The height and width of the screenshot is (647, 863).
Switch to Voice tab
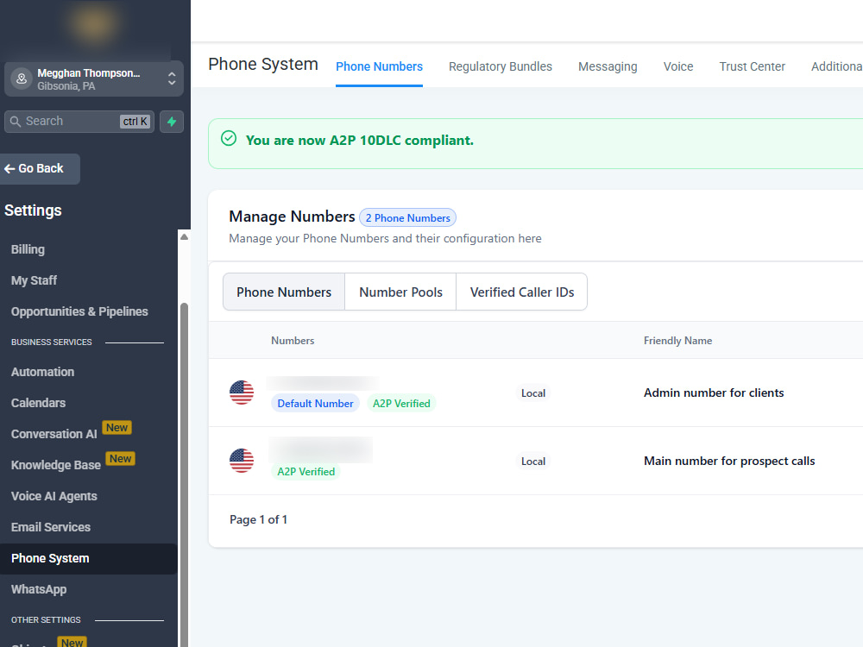(x=678, y=66)
